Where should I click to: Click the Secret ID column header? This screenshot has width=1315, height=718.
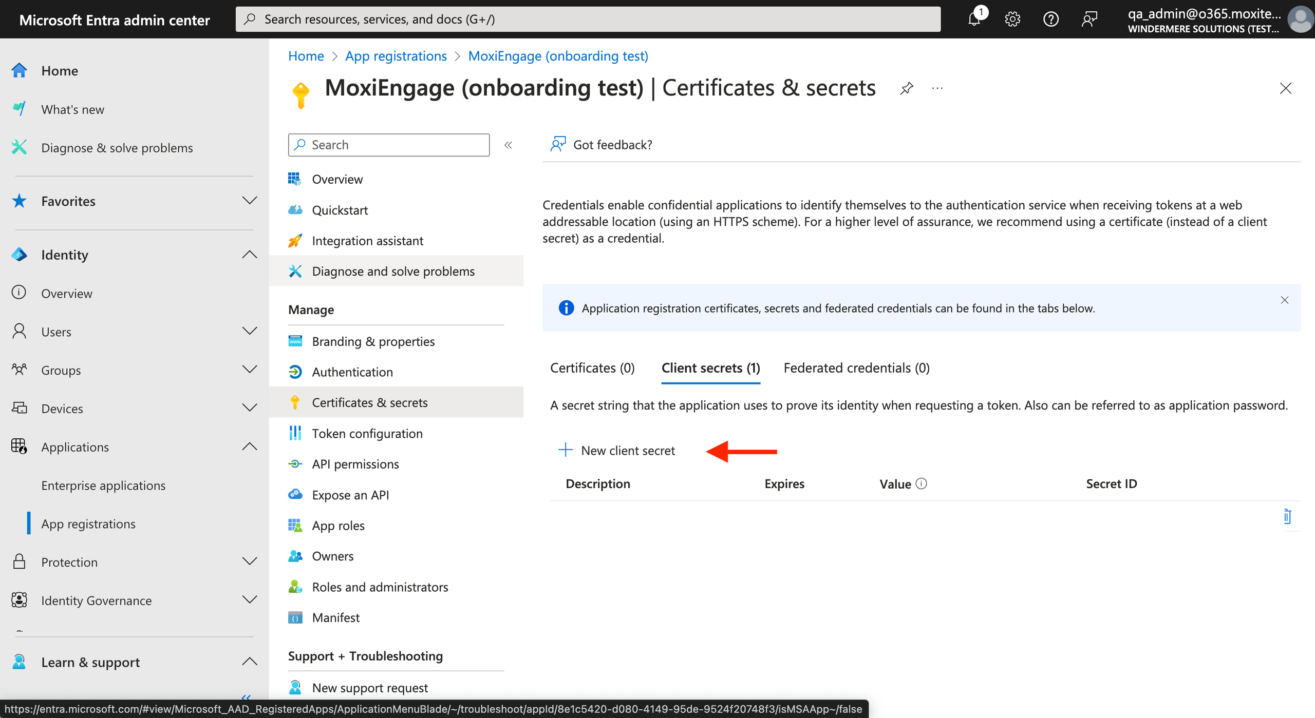click(x=1112, y=483)
